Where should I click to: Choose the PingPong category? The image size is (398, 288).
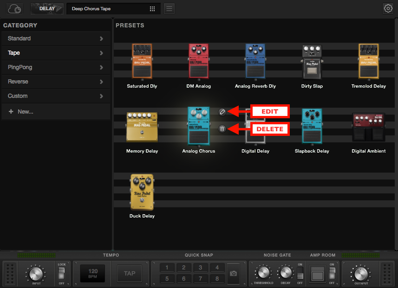(56, 67)
